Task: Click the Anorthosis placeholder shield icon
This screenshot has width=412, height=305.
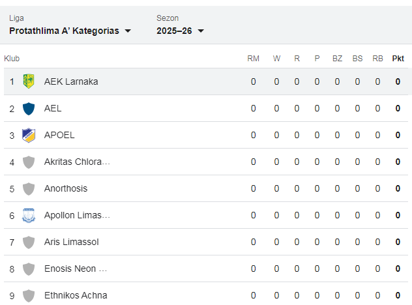Action: click(29, 188)
